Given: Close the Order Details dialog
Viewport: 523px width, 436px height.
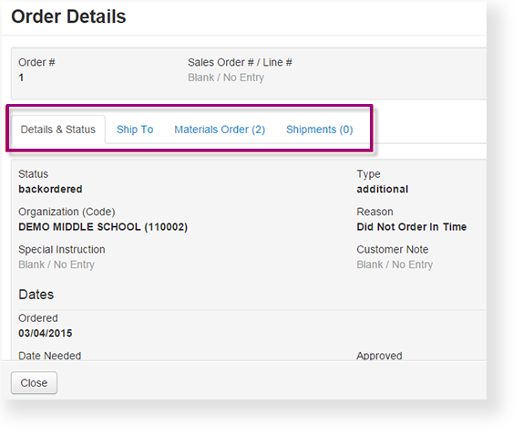Looking at the screenshot, I should pyautogui.click(x=34, y=382).
